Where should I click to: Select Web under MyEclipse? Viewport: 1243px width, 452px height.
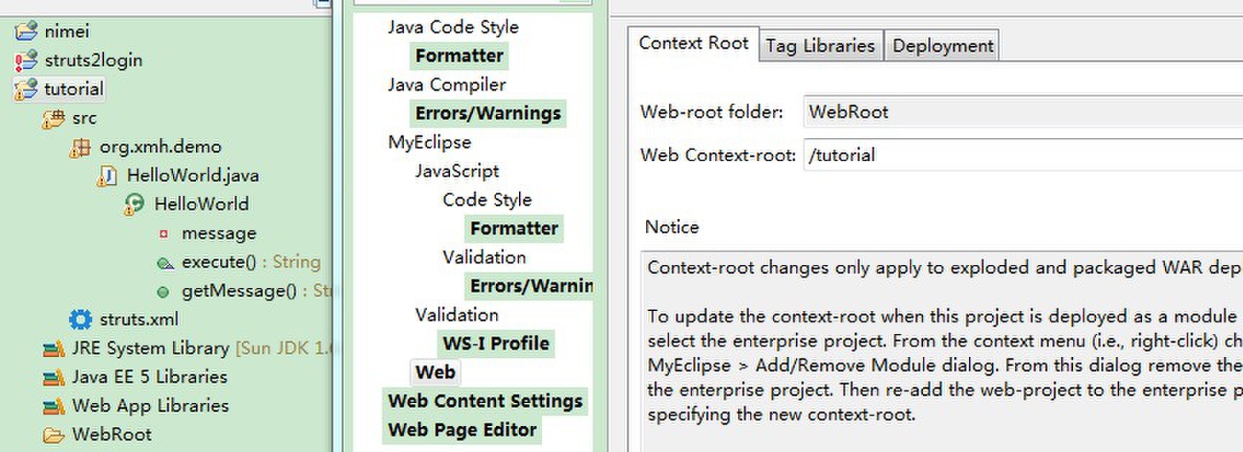click(x=435, y=372)
